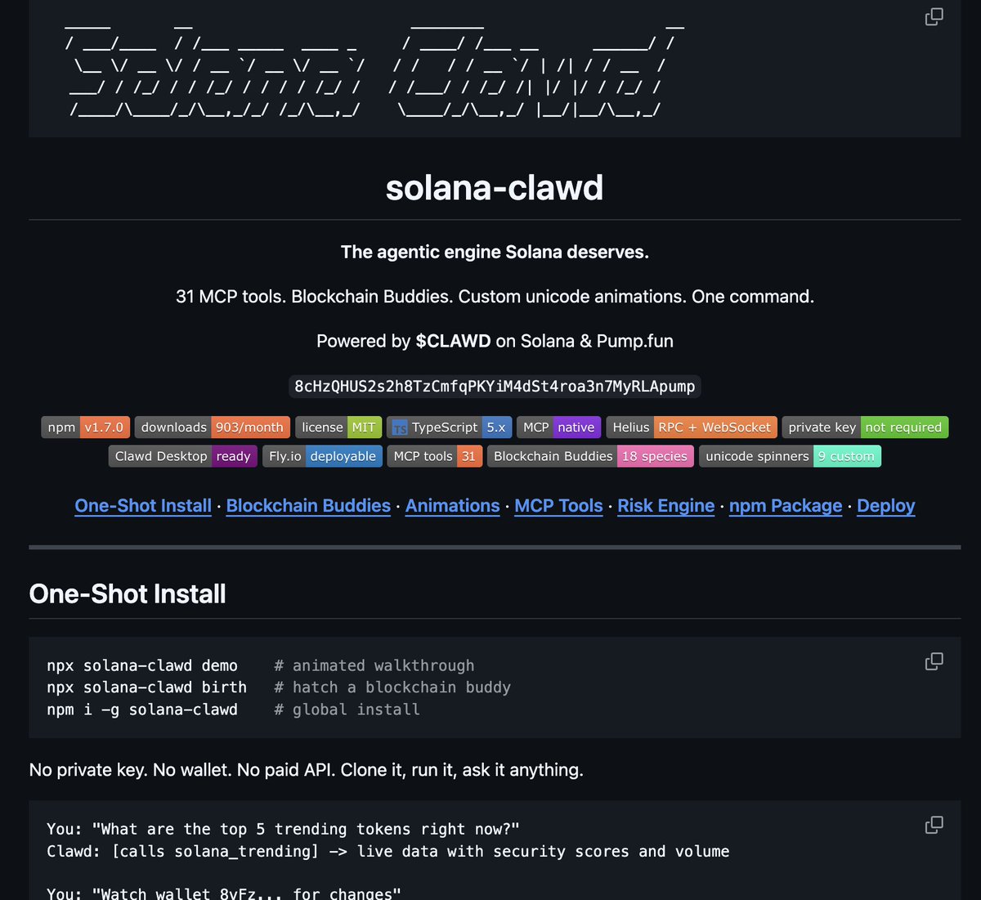Open the Risk Engine link
981x900 pixels.
point(665,506)
